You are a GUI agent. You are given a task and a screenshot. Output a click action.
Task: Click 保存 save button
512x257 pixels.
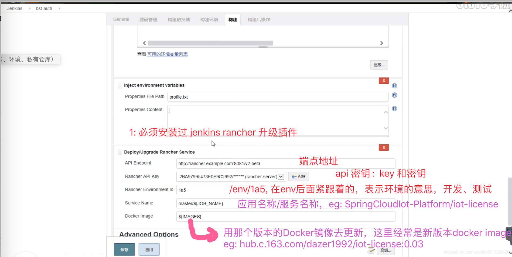pos(124,249)
